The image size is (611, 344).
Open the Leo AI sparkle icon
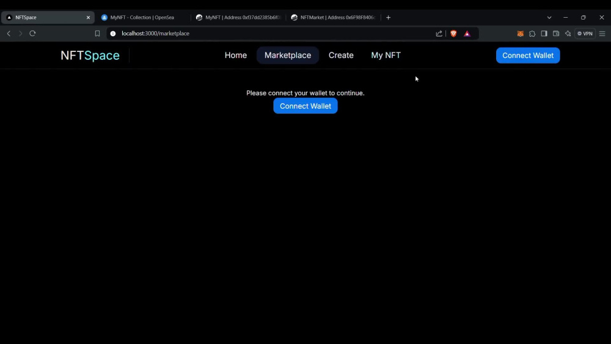(x=568, y=34)
